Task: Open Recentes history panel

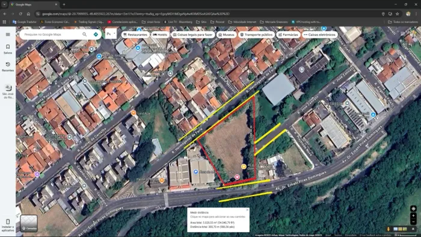Action: pos(8,67)
